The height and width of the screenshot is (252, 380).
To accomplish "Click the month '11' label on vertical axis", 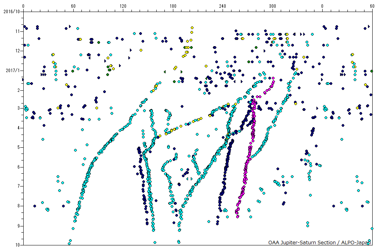I will click(x=18, y=31).
